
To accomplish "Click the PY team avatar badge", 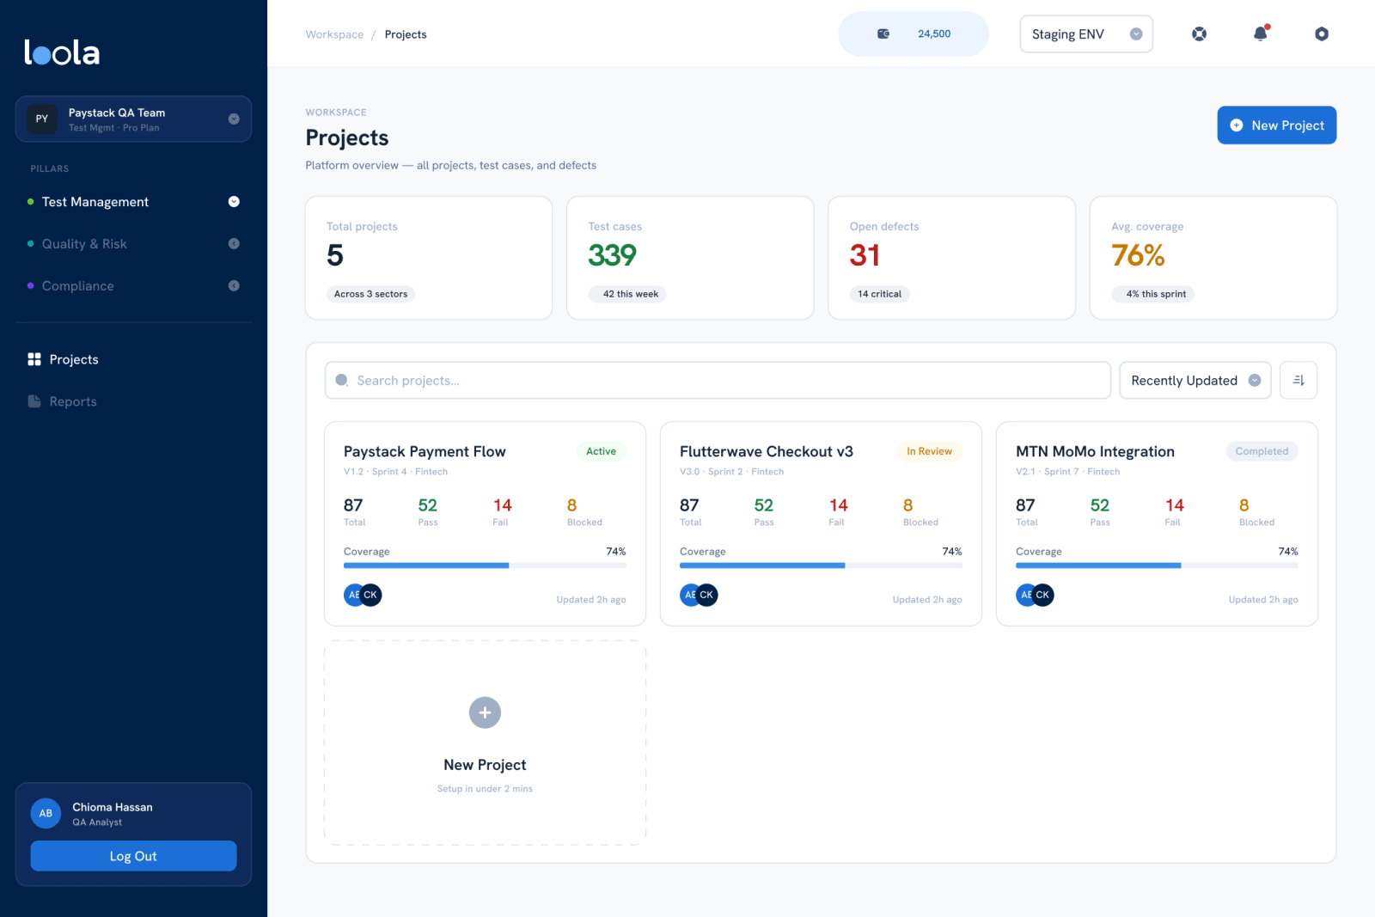I will click(x=42, y=119).
